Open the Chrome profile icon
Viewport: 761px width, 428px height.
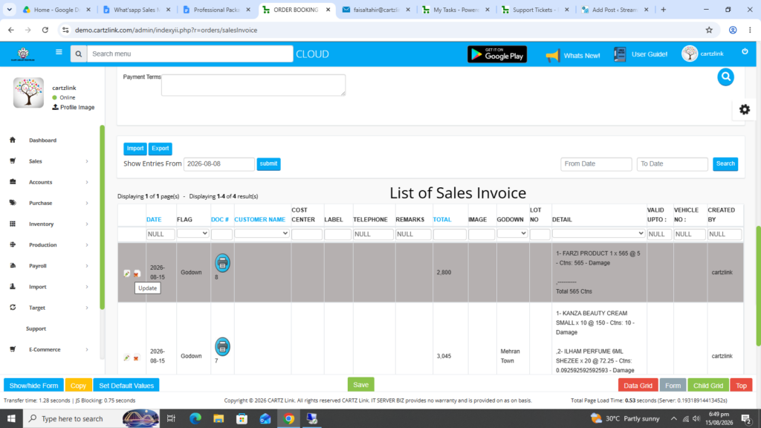[733, 30]
